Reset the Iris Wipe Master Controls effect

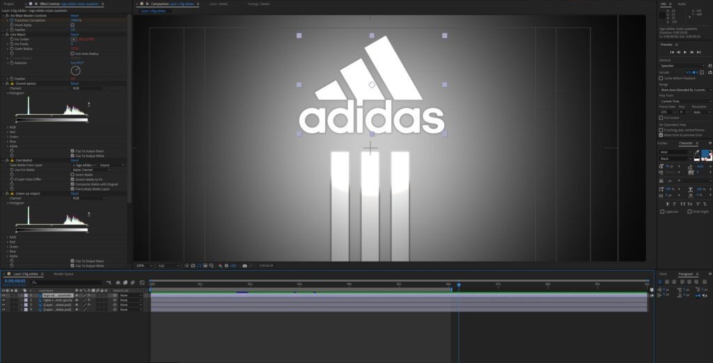75,15
